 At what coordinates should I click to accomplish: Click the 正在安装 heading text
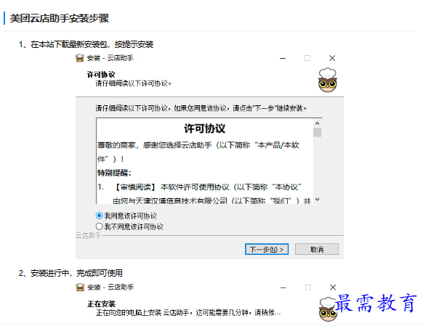coord(102,304)
